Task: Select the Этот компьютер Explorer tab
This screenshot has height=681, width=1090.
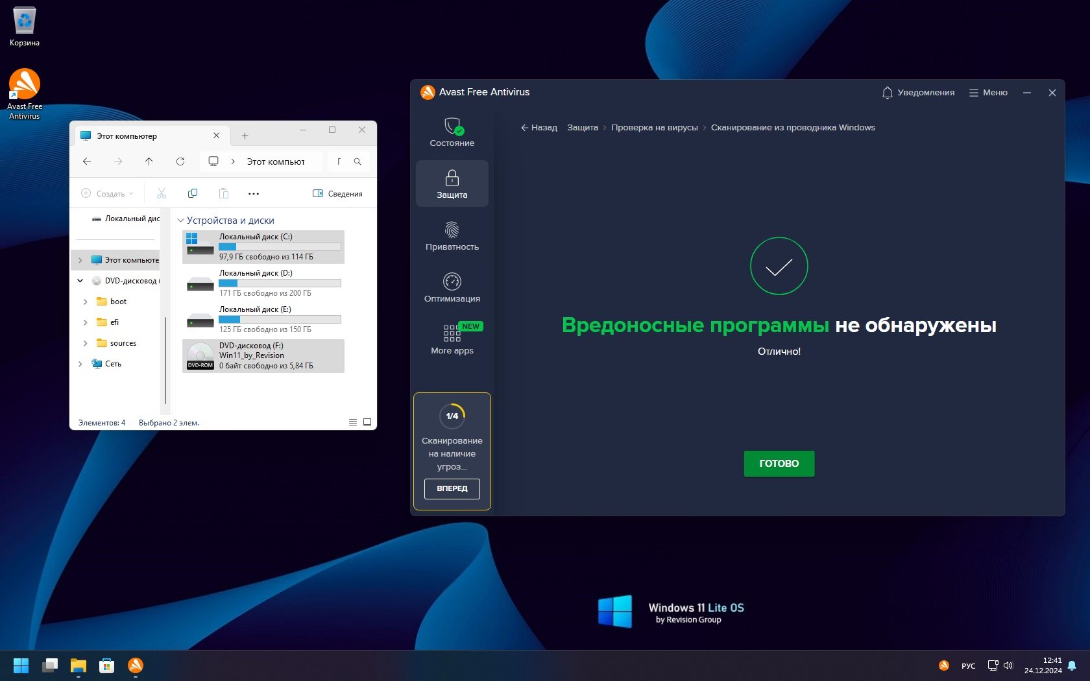Action: [151, 136]
